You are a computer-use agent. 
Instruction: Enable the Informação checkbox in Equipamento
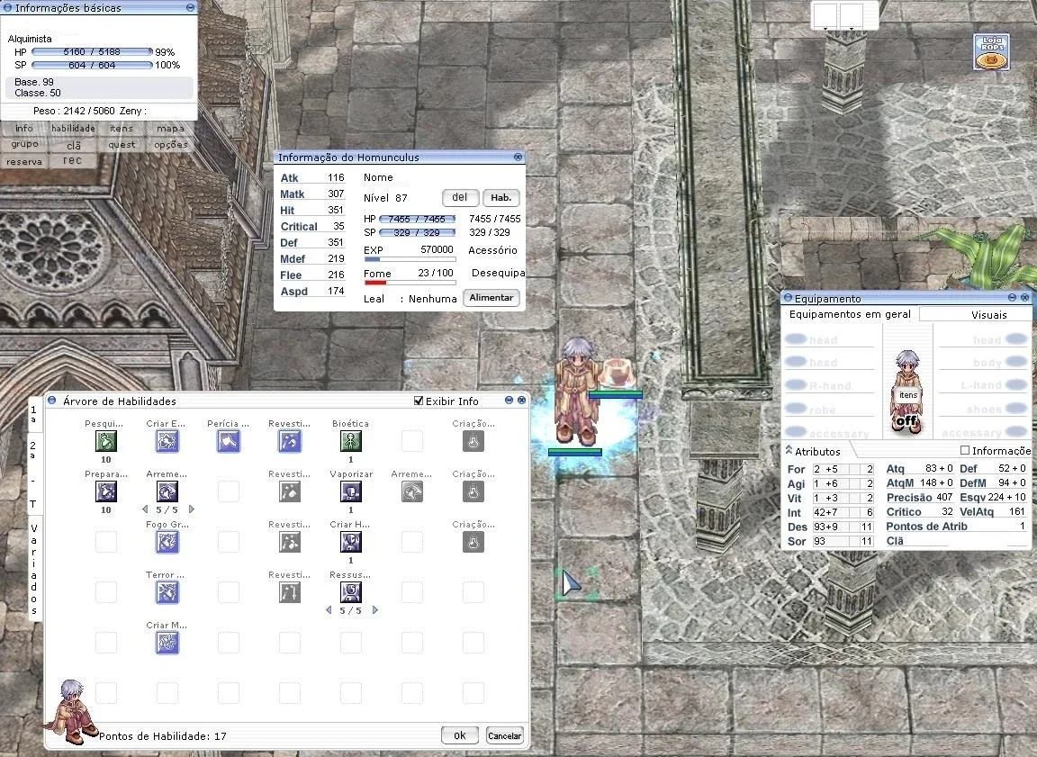[965, 450]
